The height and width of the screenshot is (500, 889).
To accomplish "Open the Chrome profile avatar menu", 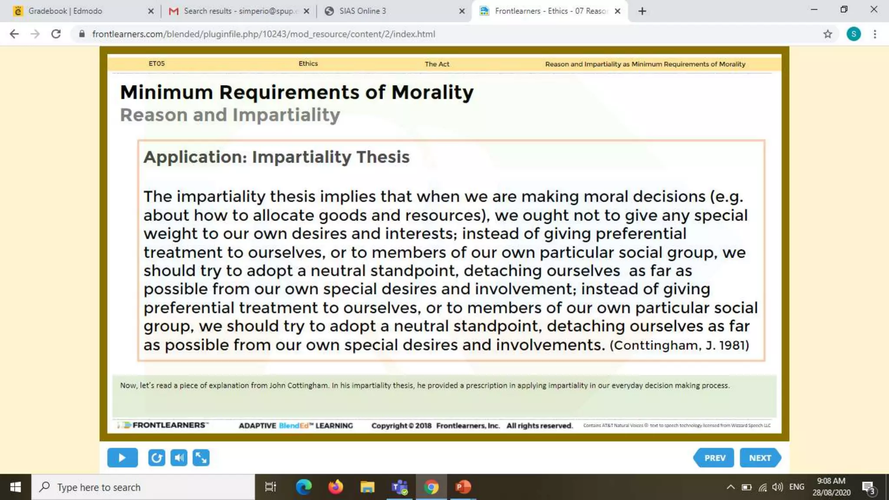I will [x=853, y=34].
